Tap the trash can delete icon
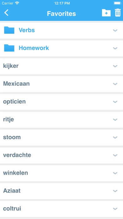 click(118, 13)
